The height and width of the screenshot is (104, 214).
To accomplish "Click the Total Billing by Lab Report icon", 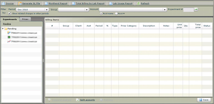I will 73,4.
